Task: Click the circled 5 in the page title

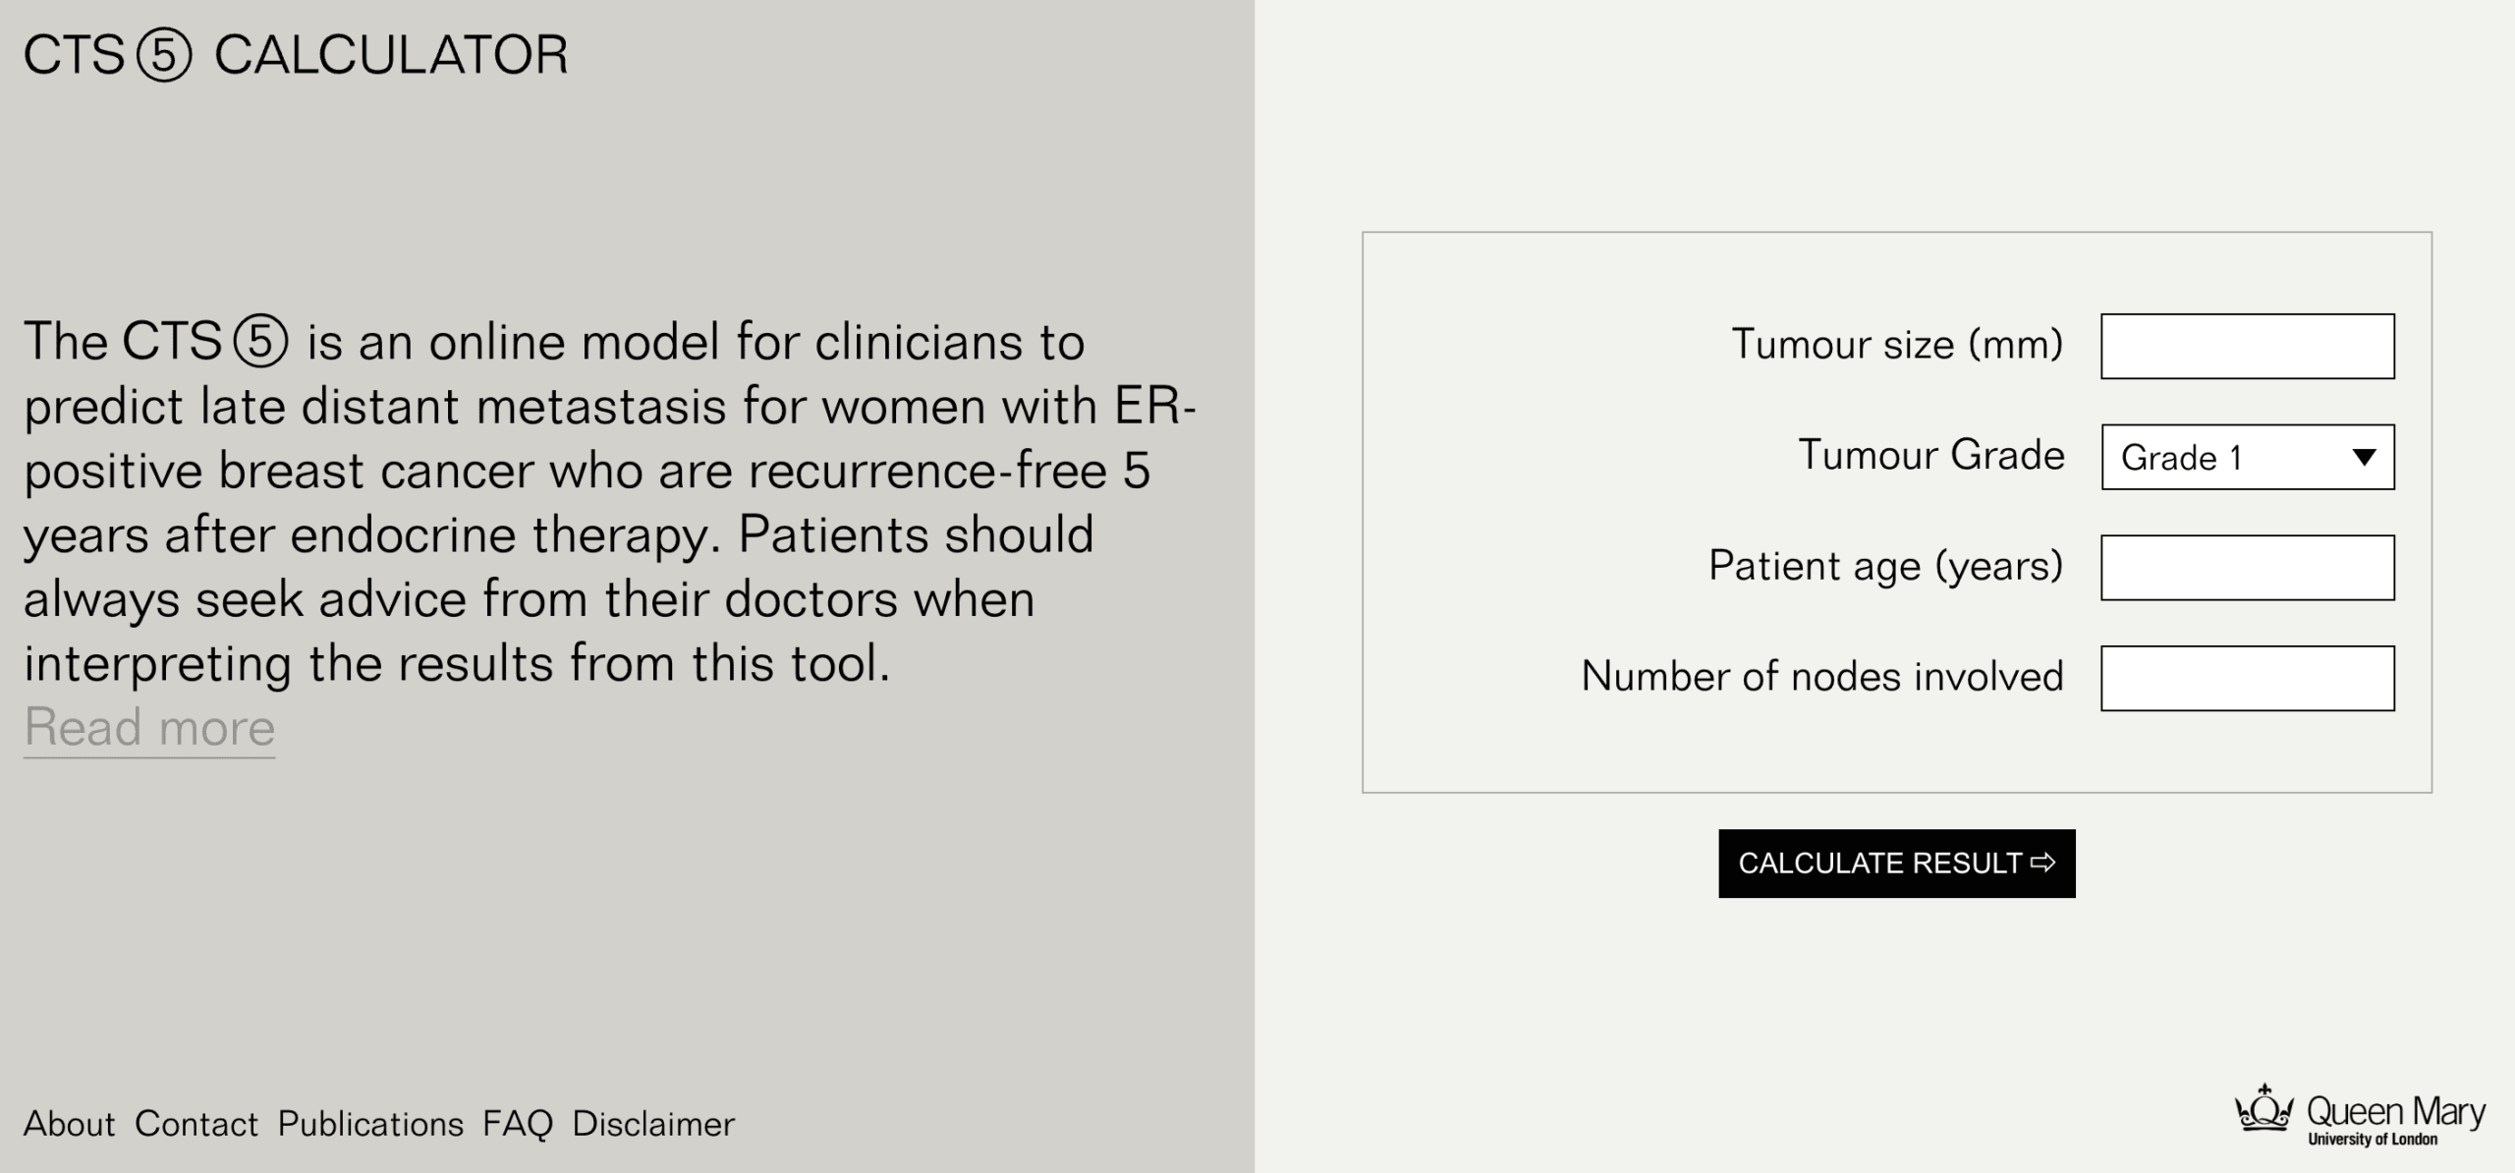Action: [x=164, y=55]
